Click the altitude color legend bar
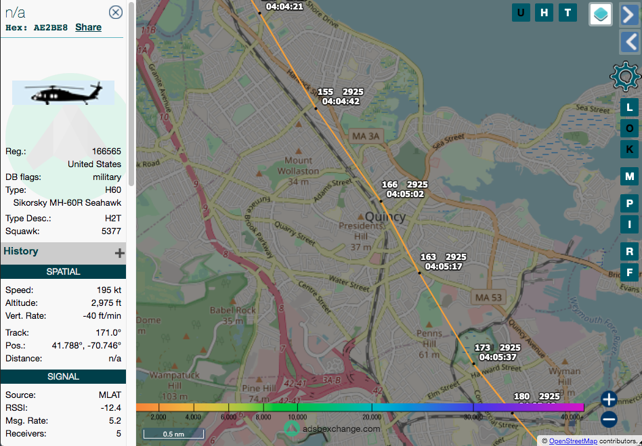Image resolution: width=642 pixels, height=446 pixels. [360, 407]
